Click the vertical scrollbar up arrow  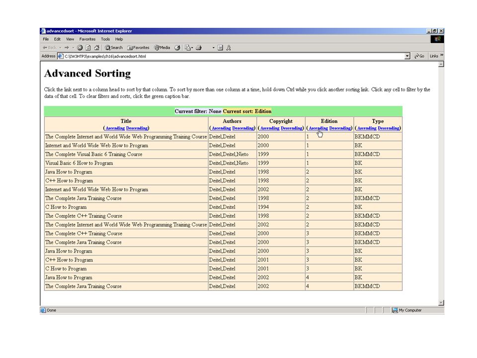pos(441,64)
